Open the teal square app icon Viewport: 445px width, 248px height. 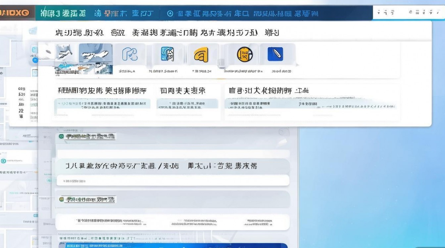168,54
